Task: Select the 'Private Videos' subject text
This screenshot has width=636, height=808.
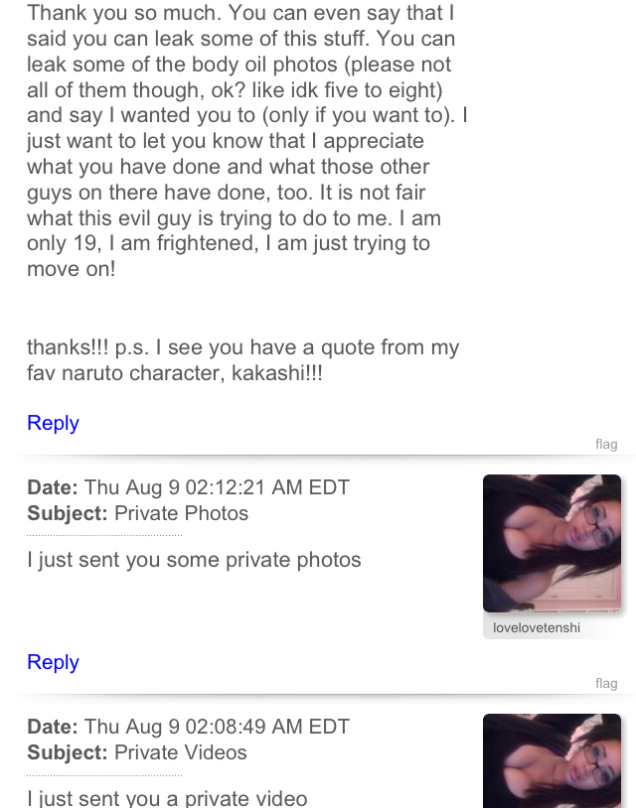Action: pyautogui.click(x=180, y=752)
